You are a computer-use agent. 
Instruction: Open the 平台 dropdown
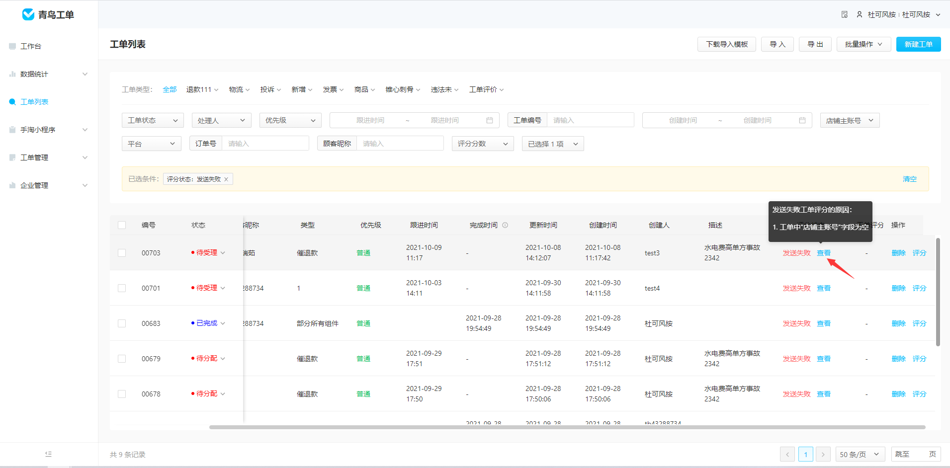click(152, 144)
